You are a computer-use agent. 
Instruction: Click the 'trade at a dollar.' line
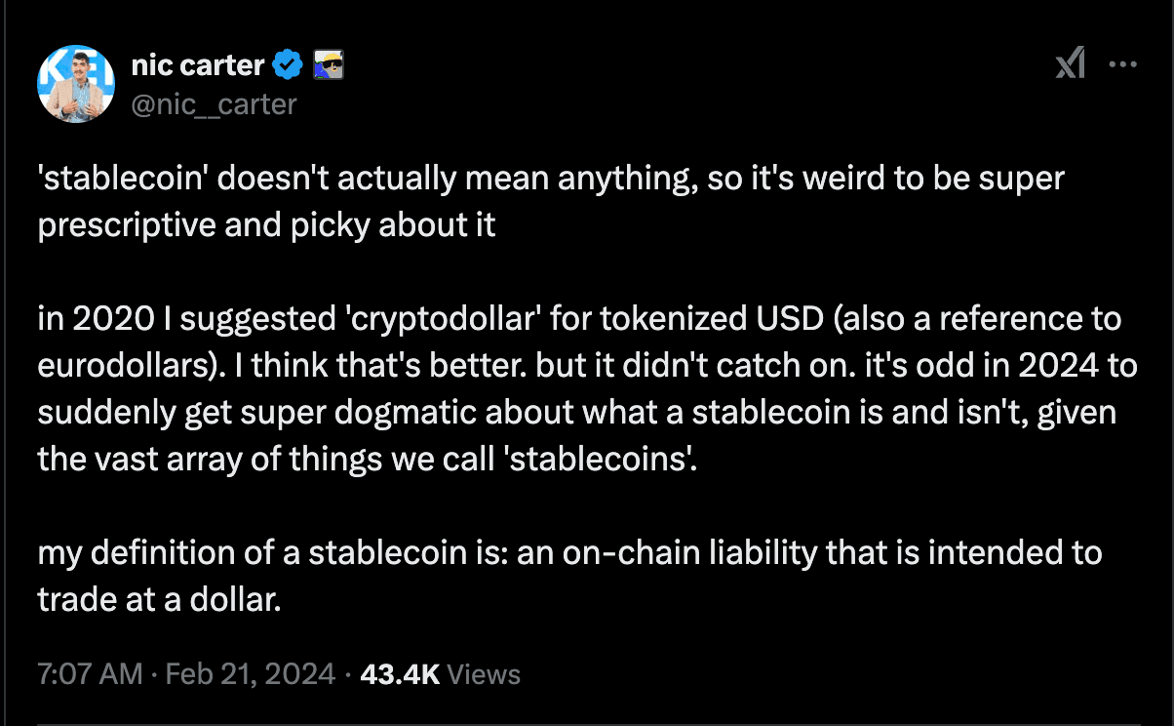click(159, 600)
